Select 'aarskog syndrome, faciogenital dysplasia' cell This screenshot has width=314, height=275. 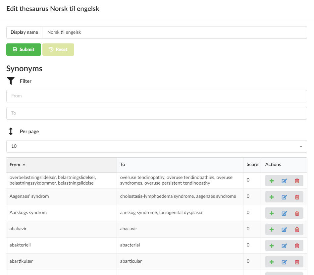(180, 213)
